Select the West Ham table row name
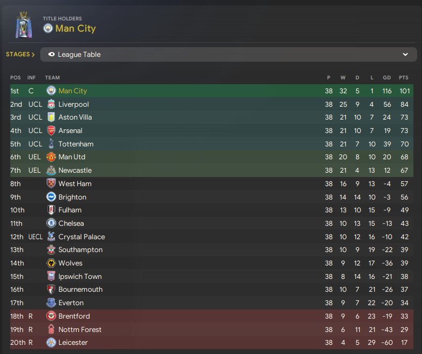Image resolution: width=422 pixels, height=354 pixels. click(75, 183)
